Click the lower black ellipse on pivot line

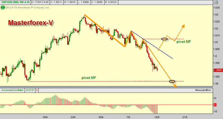172,81
